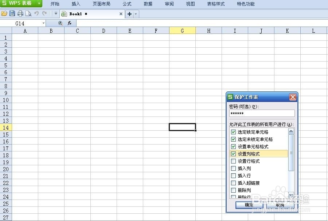Switch to the 数据 ribbon tab
328x221 pixels.
click(x=148, y=4)
